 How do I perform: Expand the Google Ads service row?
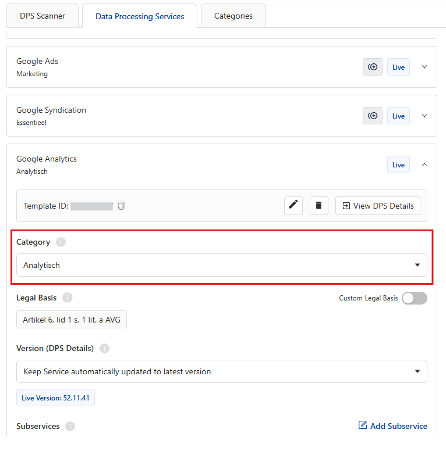[424, 67]
